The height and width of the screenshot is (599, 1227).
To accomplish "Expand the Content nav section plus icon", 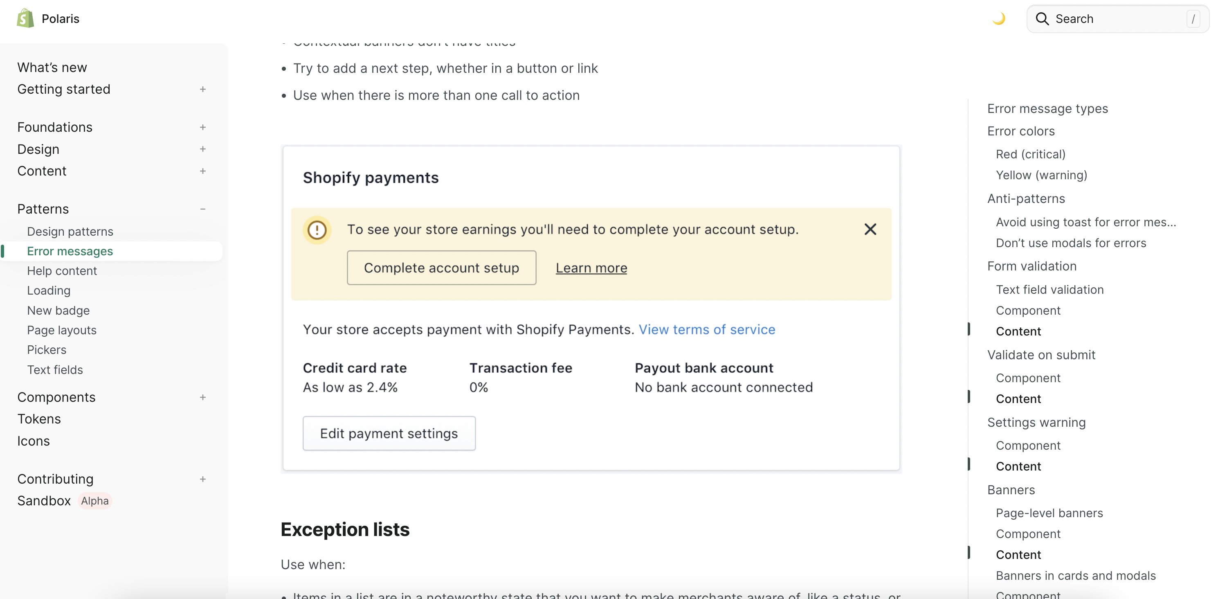I will point(203,171).
